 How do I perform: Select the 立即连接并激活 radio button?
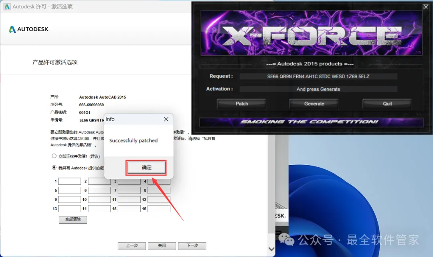(54, 156)
